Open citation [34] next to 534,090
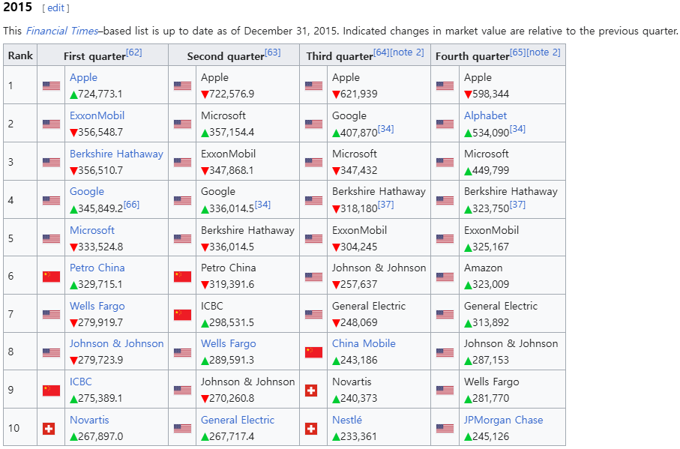The height and width of the screenshot is (449, 680). click(x=517, y=129)
